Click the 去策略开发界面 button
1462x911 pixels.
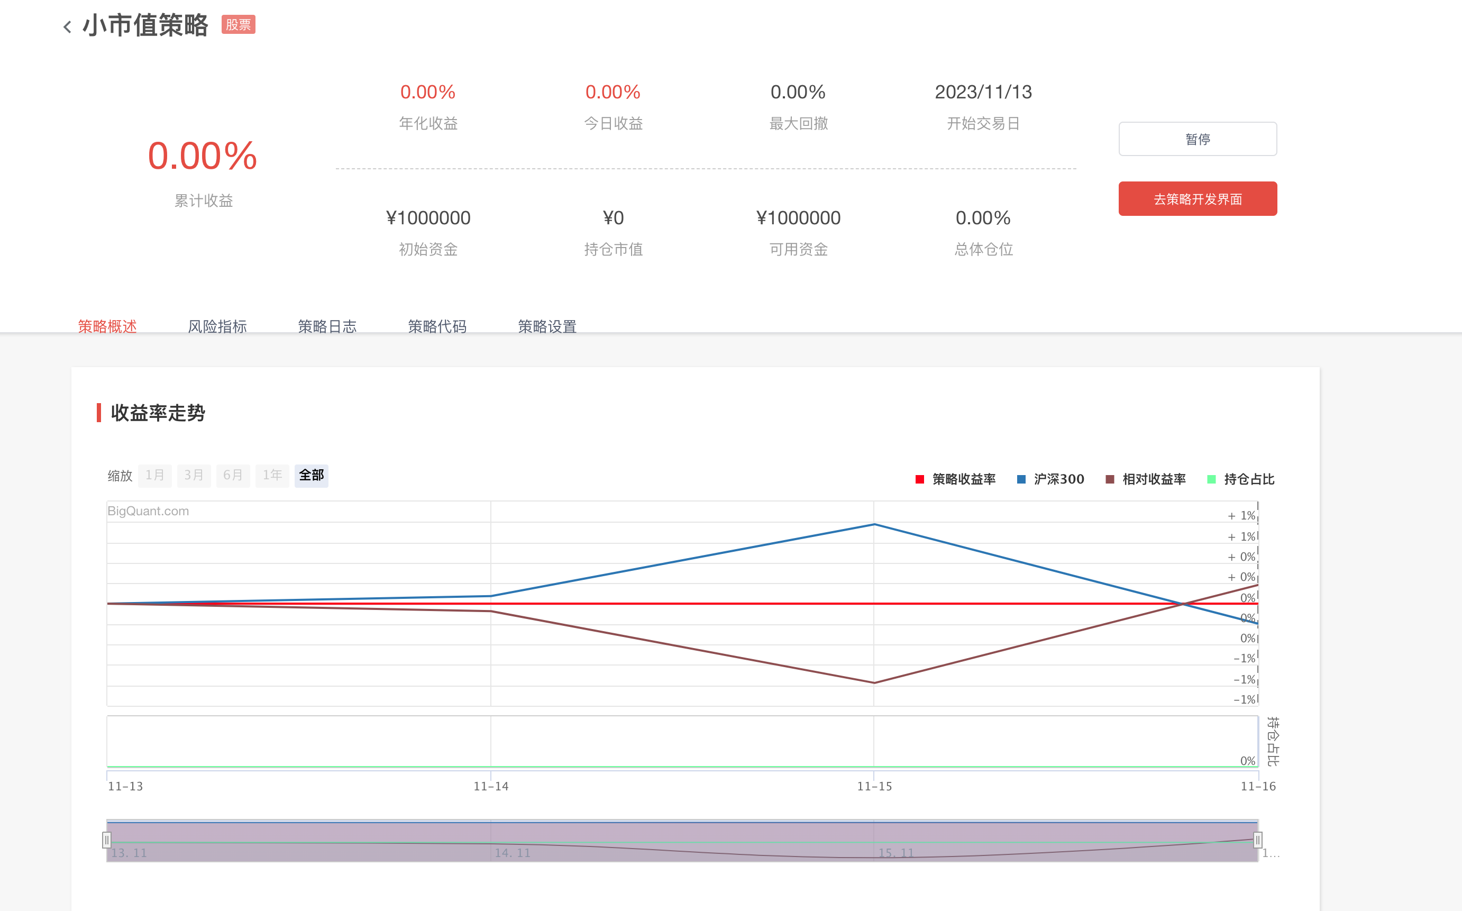point(1197,199)
